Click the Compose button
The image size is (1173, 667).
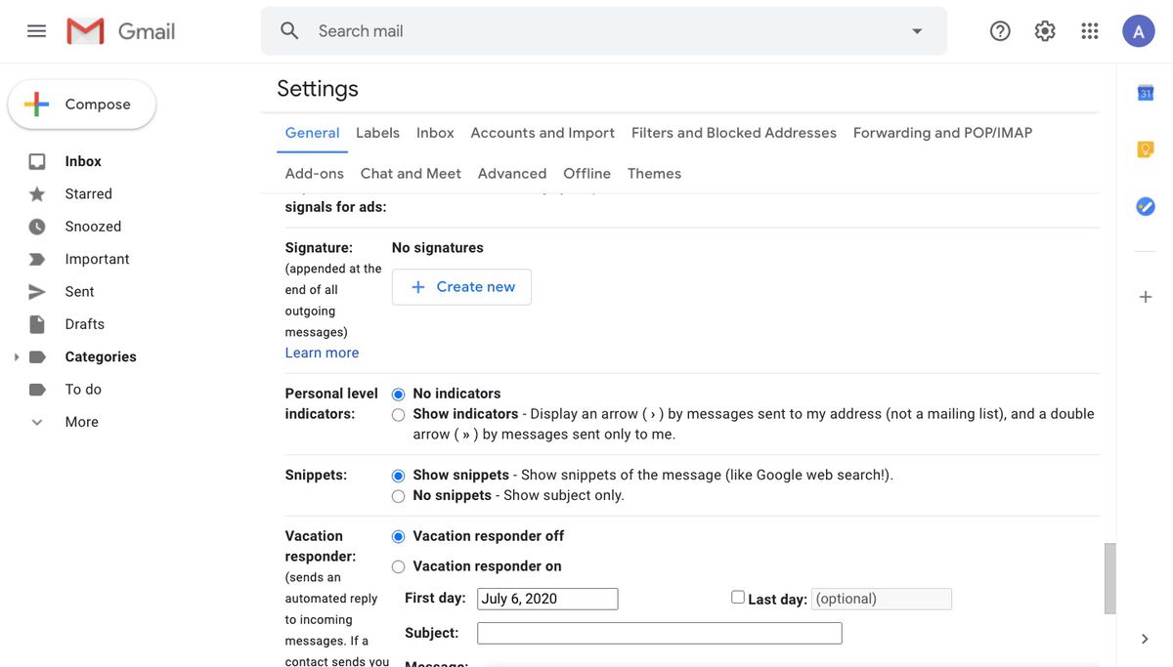click(82, 104)
